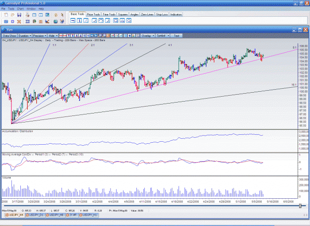The height and width of the screenshot is (226, 310).
Task: Open the Hide dropdown
Action: click(x=53, y=36)
